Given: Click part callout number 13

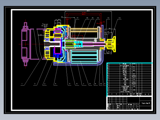Looking at the screenshot, I should pos(108,18).
